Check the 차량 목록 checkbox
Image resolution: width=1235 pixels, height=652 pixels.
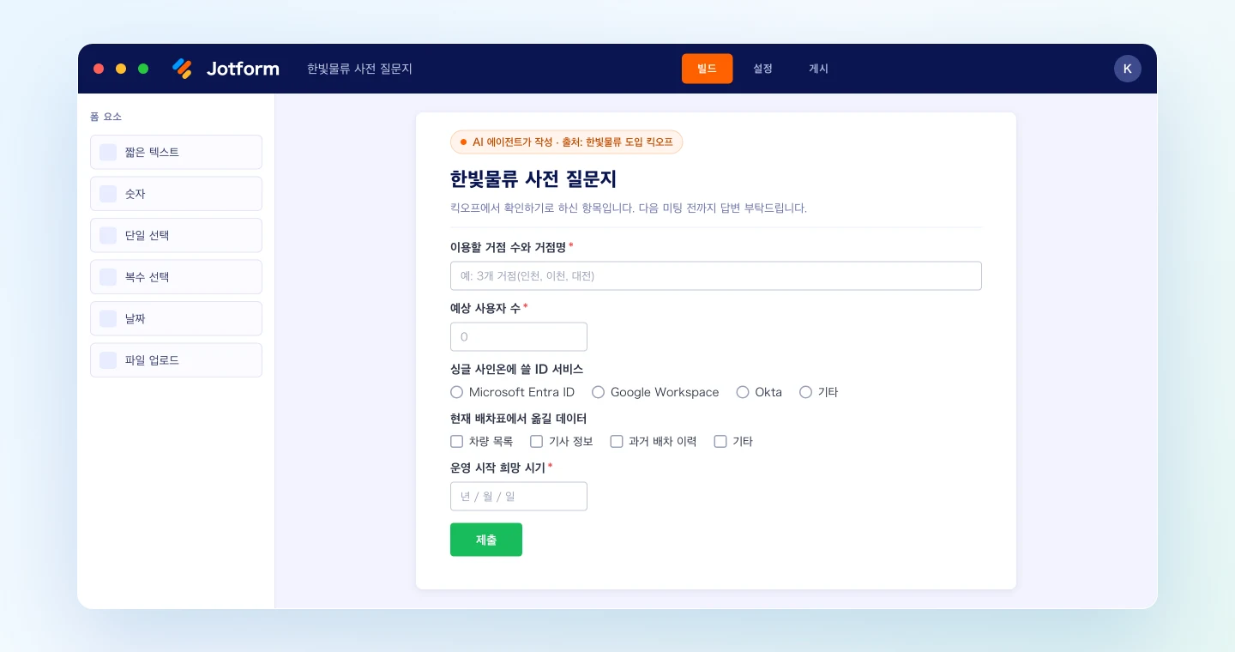pos(457,442)
